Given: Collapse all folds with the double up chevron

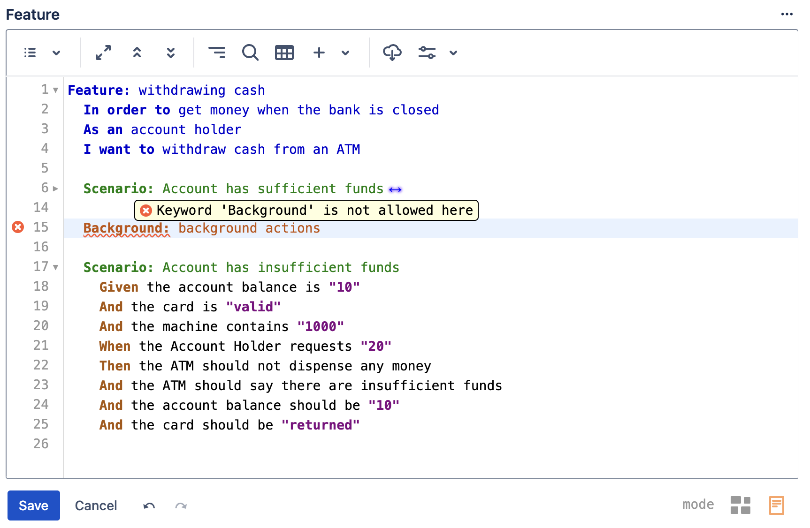Looking at the screenshot, I should [137, 53].
